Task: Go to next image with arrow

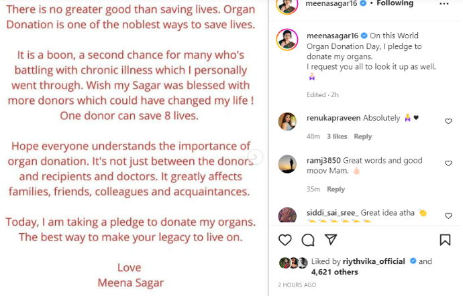Action: 254,157
